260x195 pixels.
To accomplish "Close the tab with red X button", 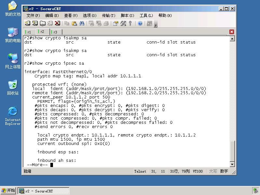I will 232,32.
